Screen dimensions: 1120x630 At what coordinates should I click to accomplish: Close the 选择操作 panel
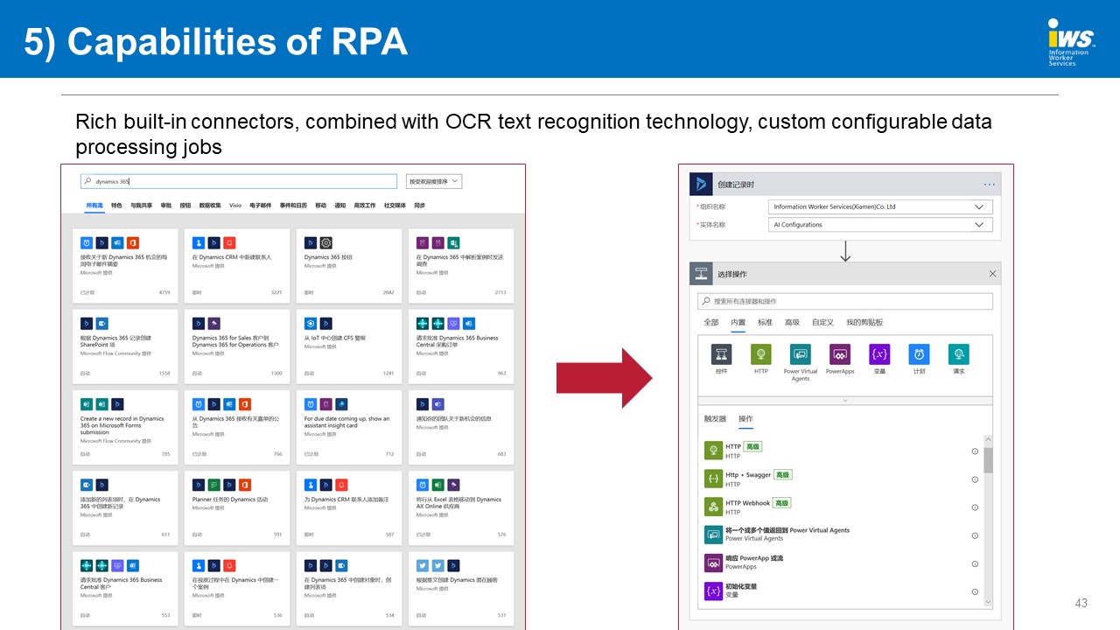(x=992, y=274)
